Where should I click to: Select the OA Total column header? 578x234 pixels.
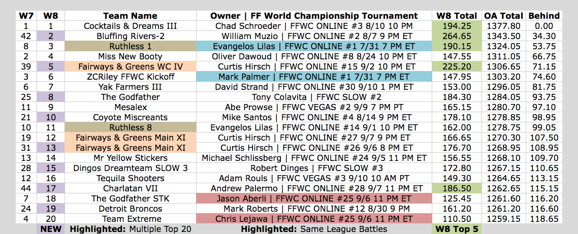(503, 16)
